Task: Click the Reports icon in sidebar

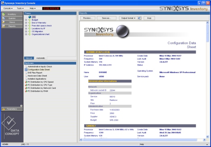Action: point(4,26)
